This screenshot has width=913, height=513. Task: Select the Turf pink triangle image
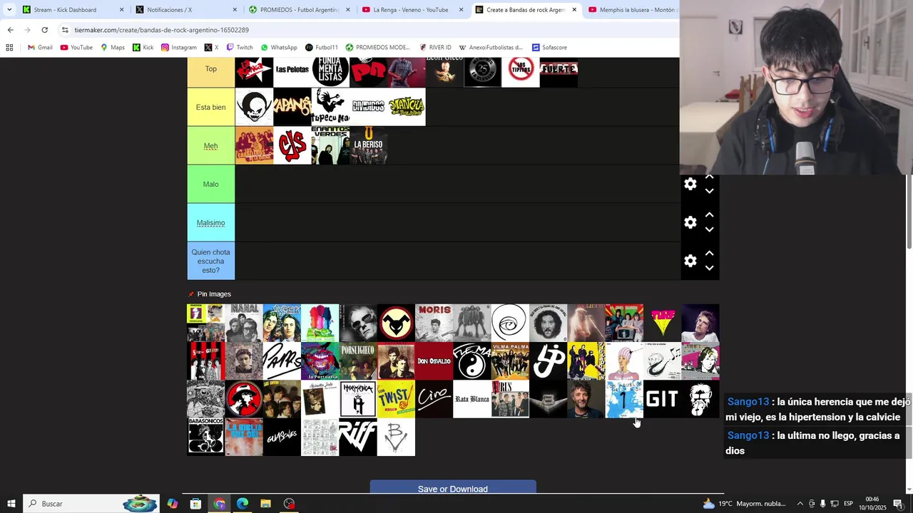pos(662,323)
